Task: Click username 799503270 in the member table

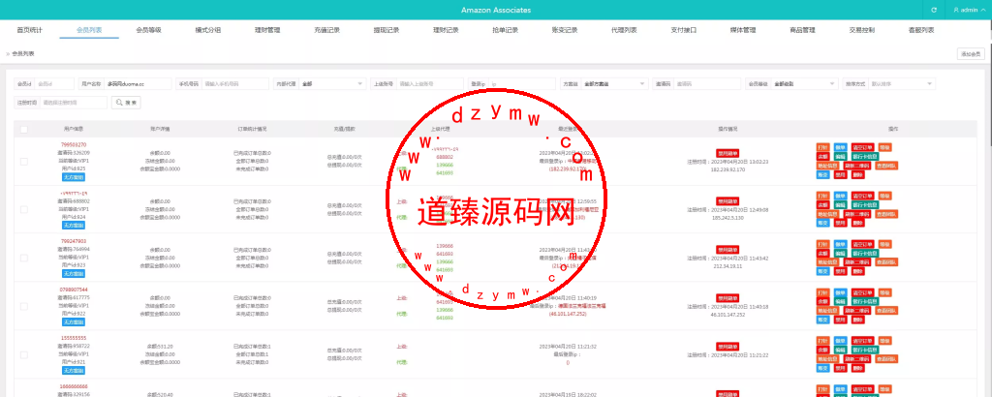Action: point(74,145)
